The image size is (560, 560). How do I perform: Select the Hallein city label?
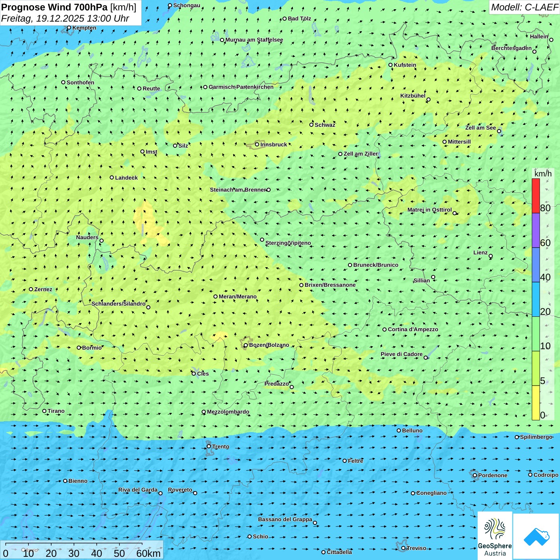539,36
